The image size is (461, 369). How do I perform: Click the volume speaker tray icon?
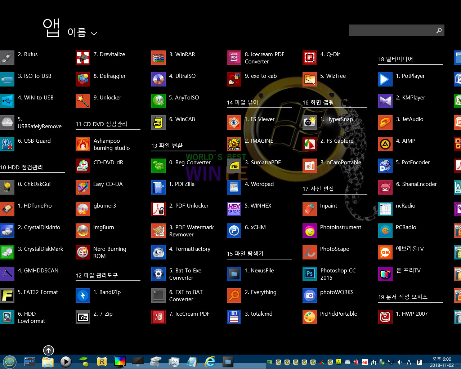click(399, 362)
